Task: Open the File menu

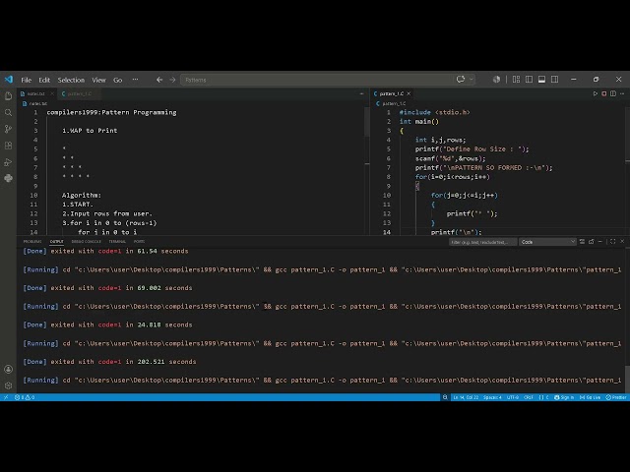Action: pyautogui.click(x=27, y=80)
